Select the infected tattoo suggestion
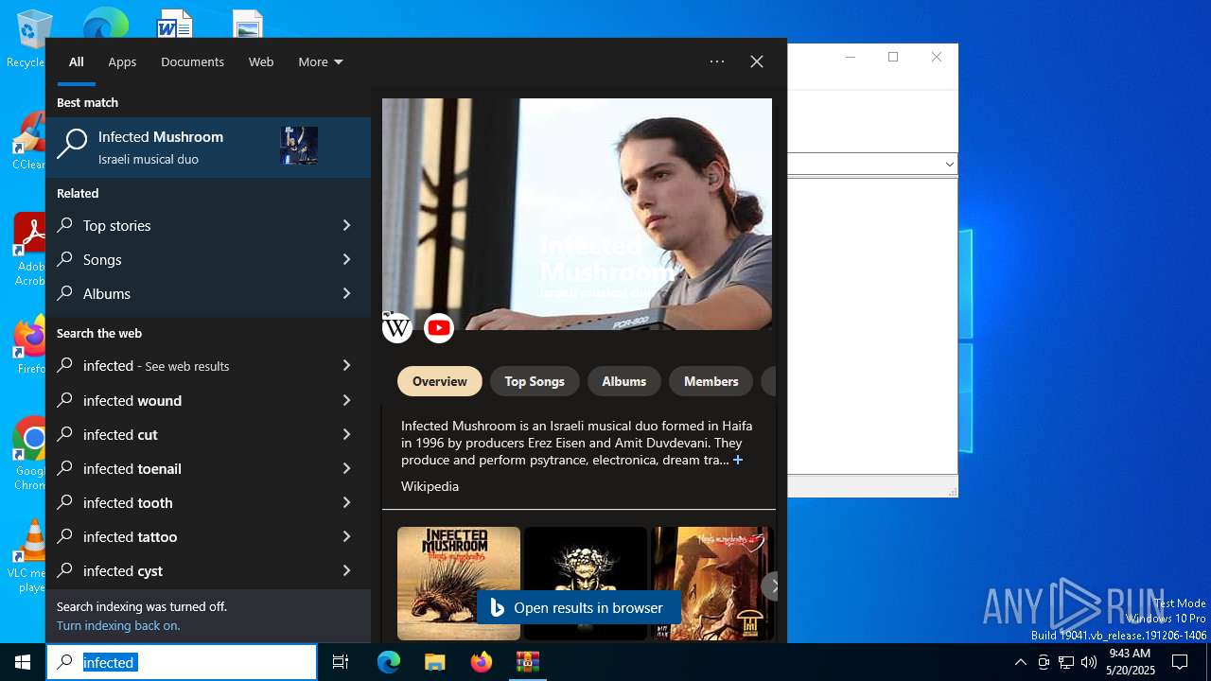Viewport: 1211px width, 681px height. pos(208,536)
